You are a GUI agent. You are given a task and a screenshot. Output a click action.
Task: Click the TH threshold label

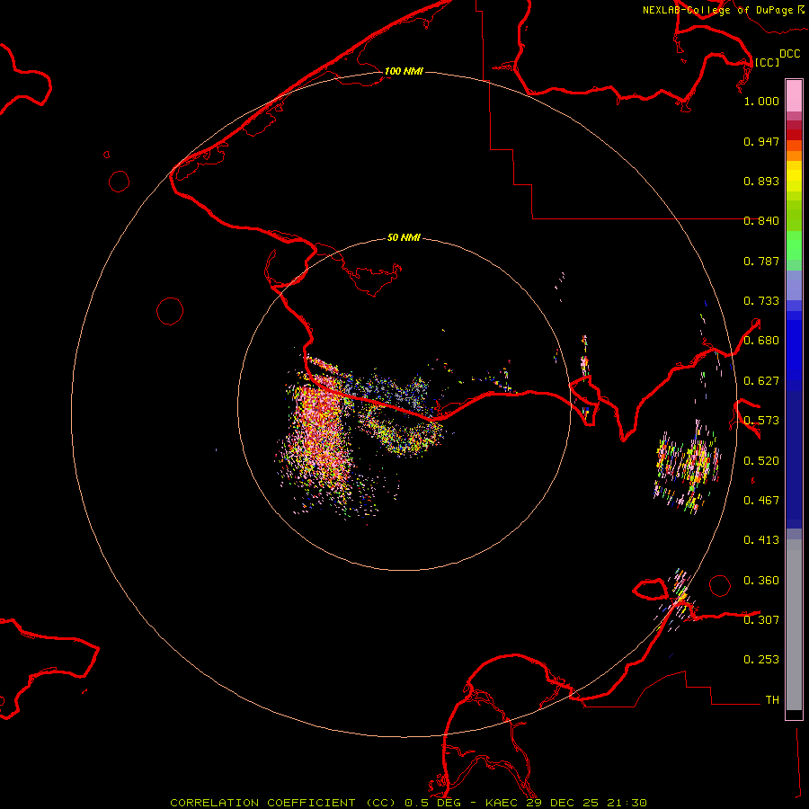(772, 699)
